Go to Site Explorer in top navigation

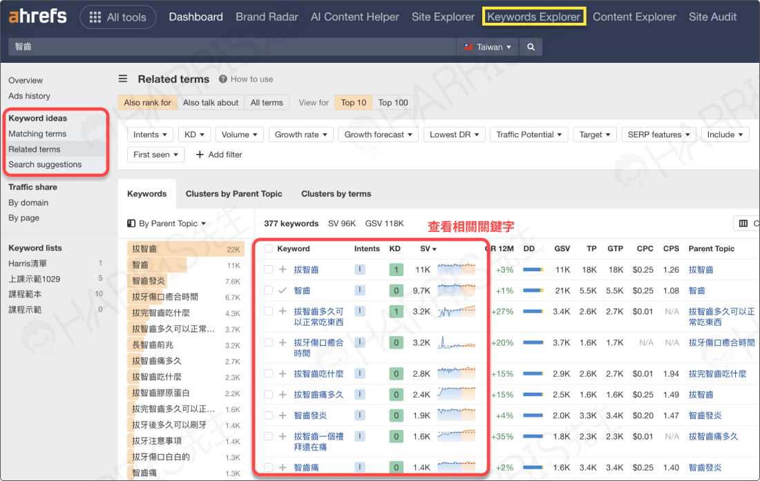click(x=443, y=17)
